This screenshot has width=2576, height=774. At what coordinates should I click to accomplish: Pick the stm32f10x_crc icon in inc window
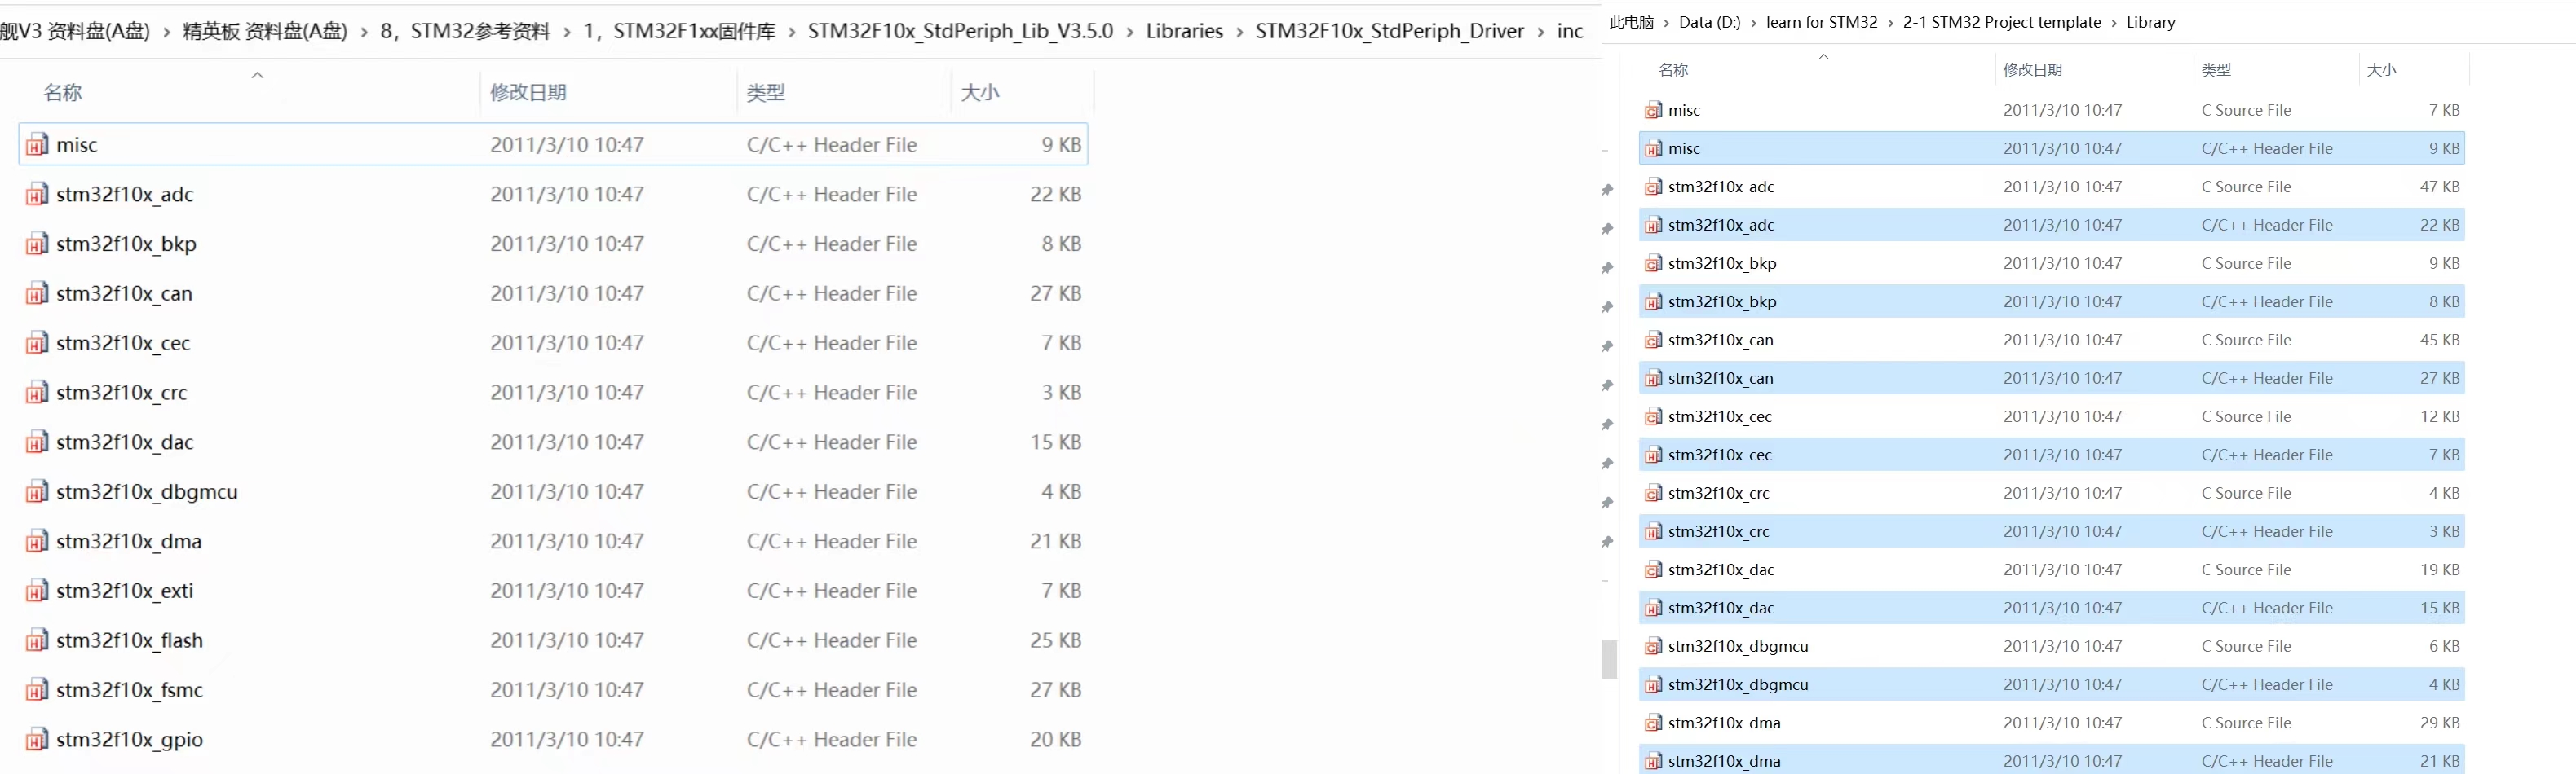click(x=37, y=393)
